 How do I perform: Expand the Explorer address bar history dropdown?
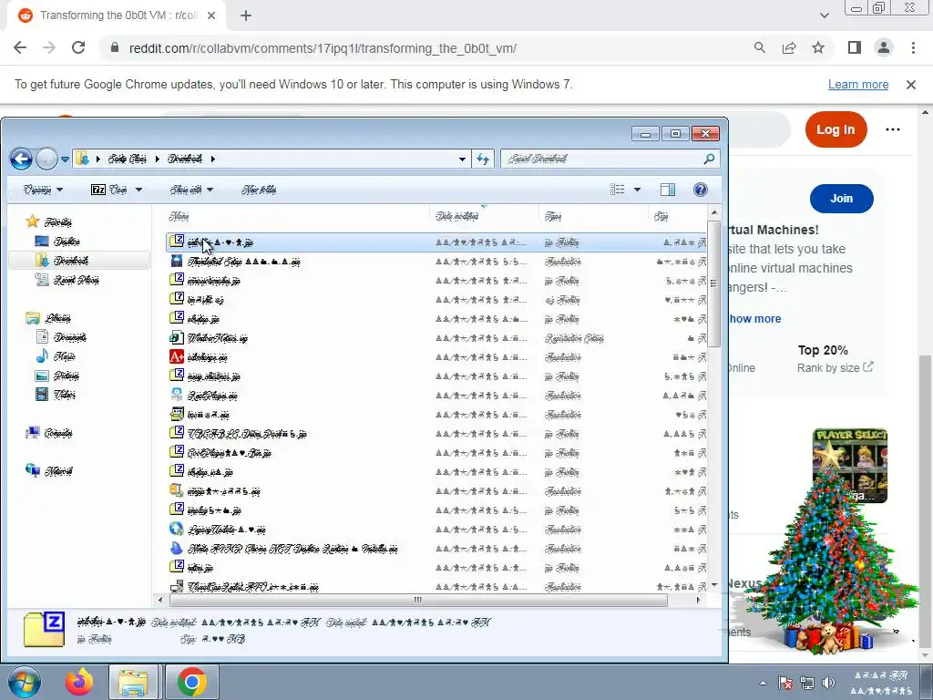click(462, 160)
